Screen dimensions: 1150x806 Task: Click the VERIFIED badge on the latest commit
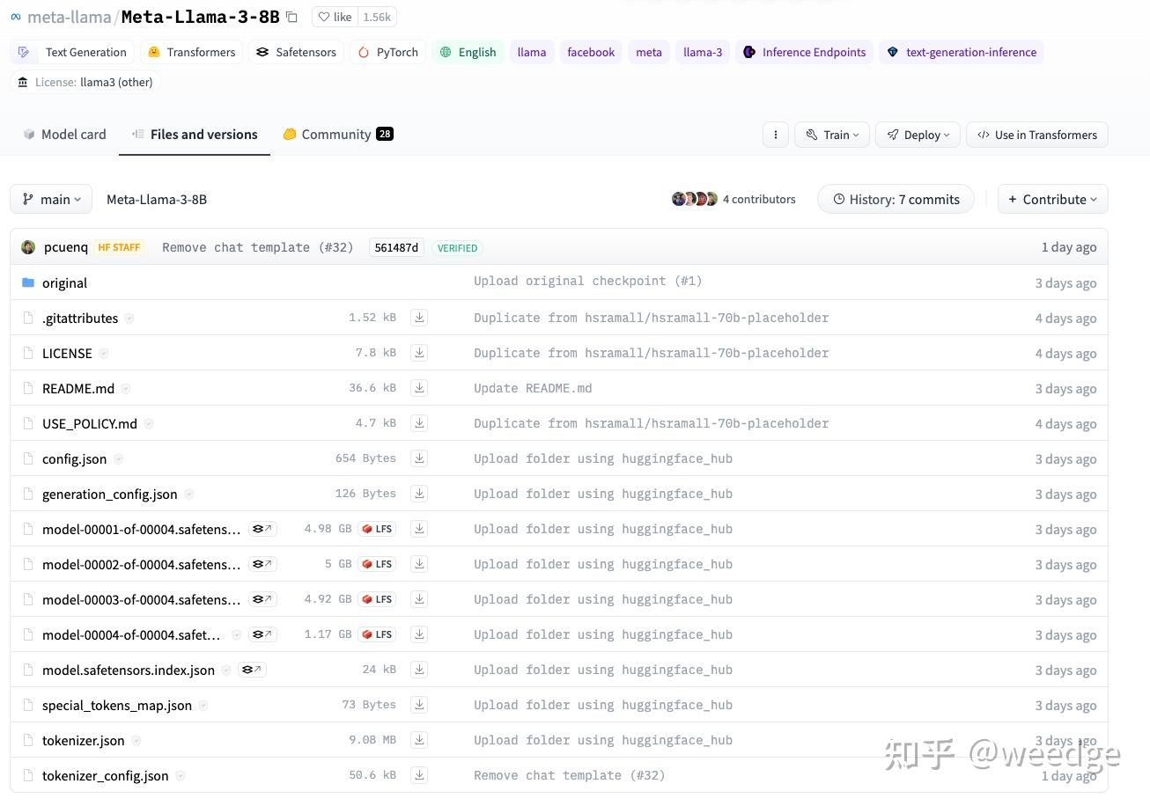[x=457, y=247]
